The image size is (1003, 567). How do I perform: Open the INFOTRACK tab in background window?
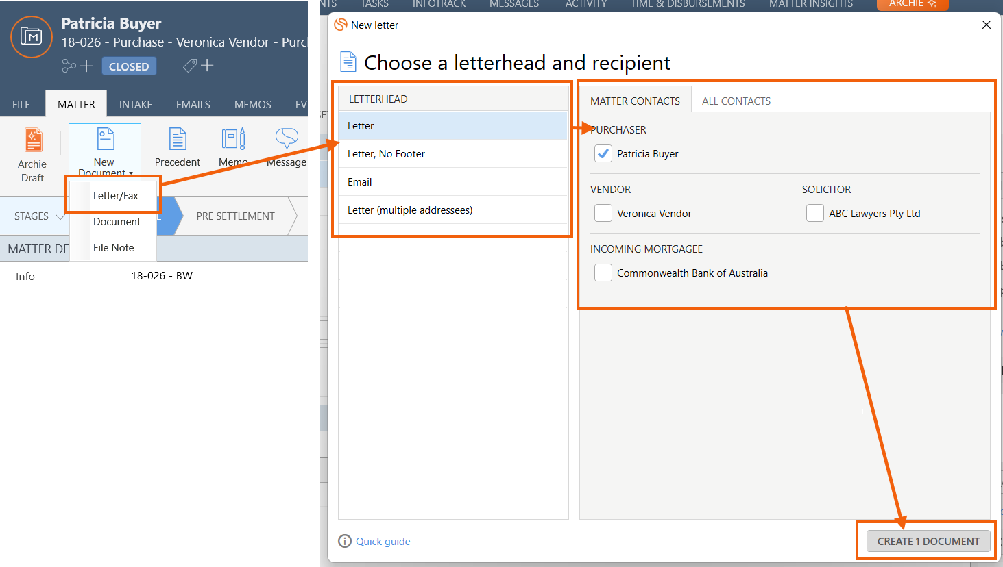(439, 4)
